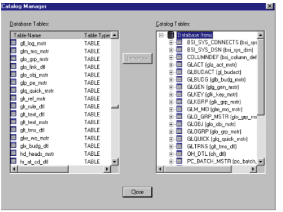The width and height of the screenshot is (283, 212).
Task: Click table icon beside glt_text_mstr
Action: [x=14, y=121]
